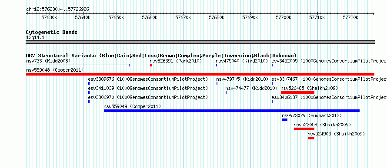Open the nsv522058 (Shaikh2009) label
The height and width of the screenshot is (168, 387).
[322, 125]
